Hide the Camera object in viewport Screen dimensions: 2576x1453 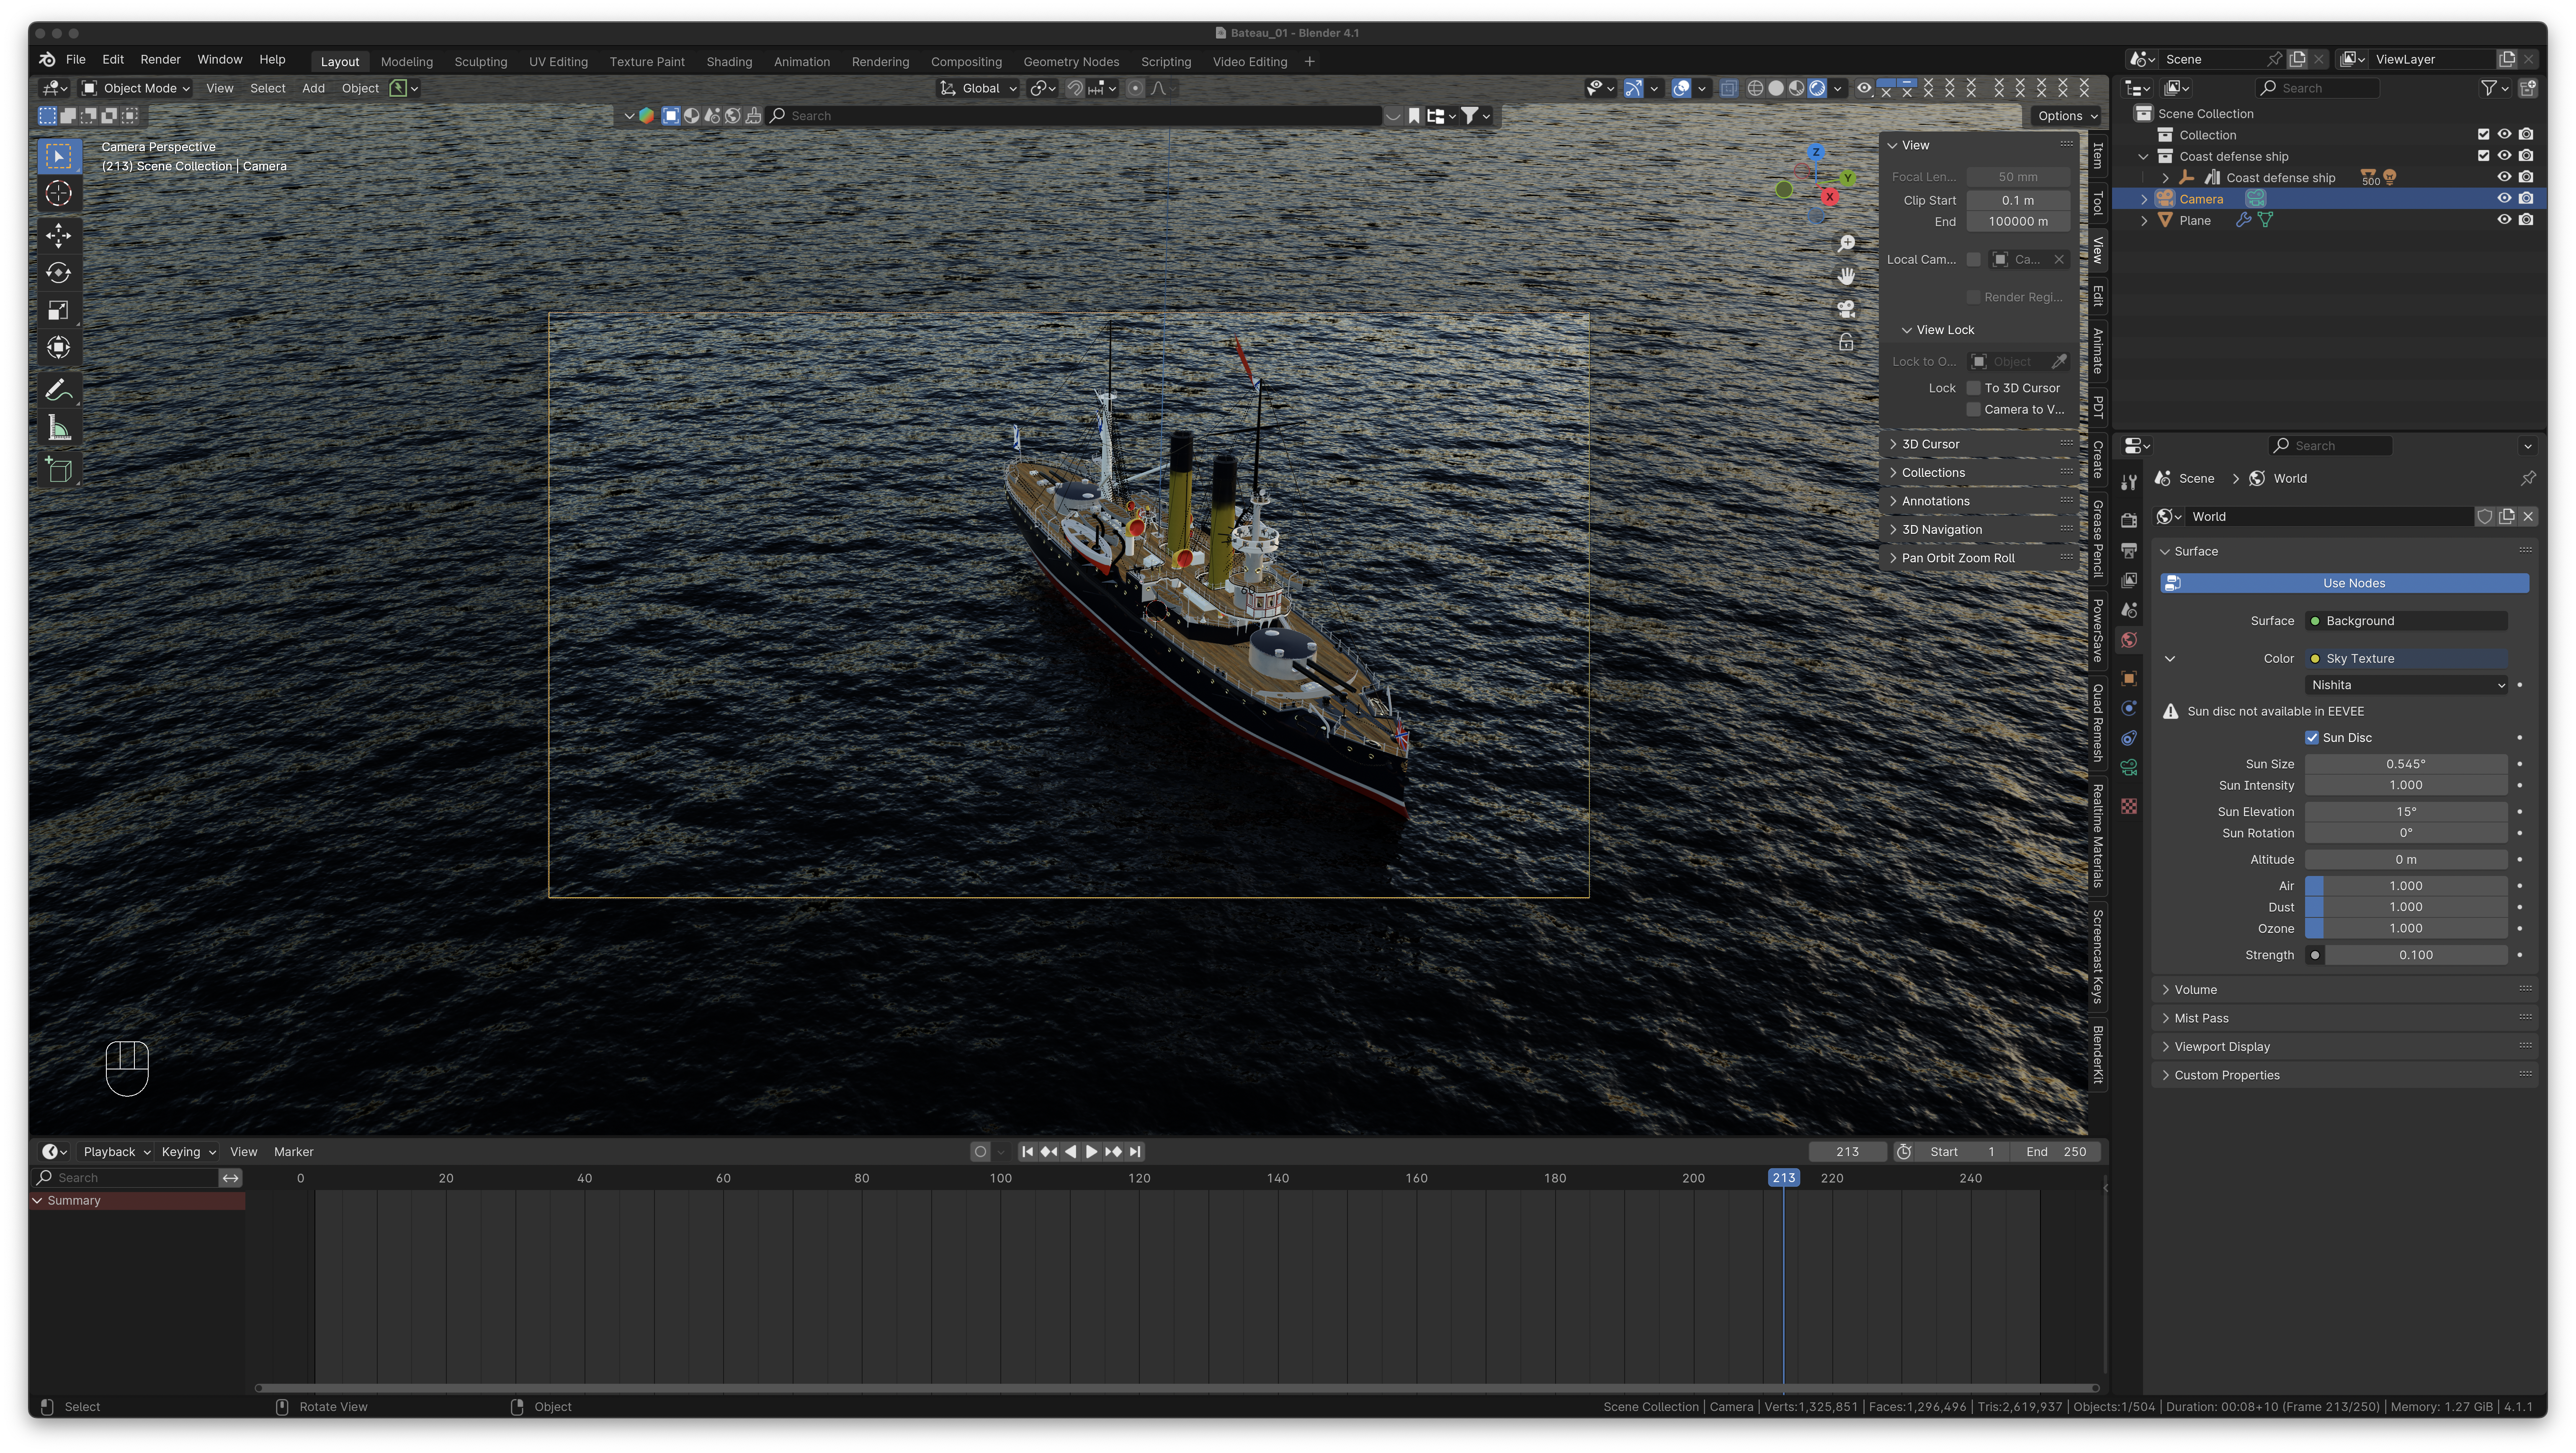click(2504, 199)
